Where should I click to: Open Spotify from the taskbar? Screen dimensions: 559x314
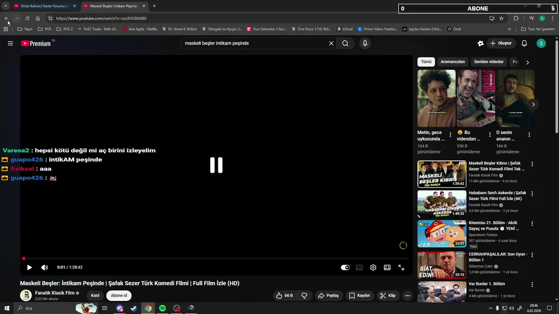pyautogui.click(x=162, y=308)
